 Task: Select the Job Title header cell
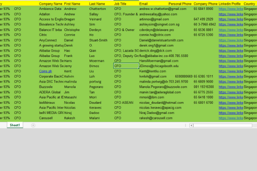(x=120, y=3)
